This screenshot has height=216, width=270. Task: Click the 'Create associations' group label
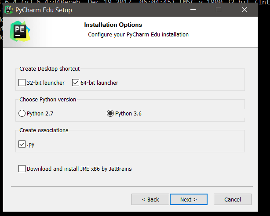point(44,130)
